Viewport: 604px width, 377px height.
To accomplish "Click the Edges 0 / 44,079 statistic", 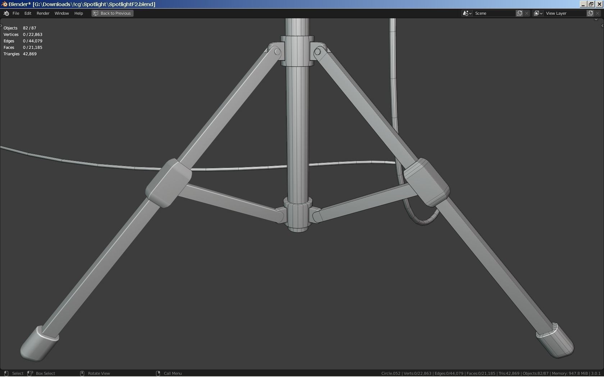I will [23, 41].
